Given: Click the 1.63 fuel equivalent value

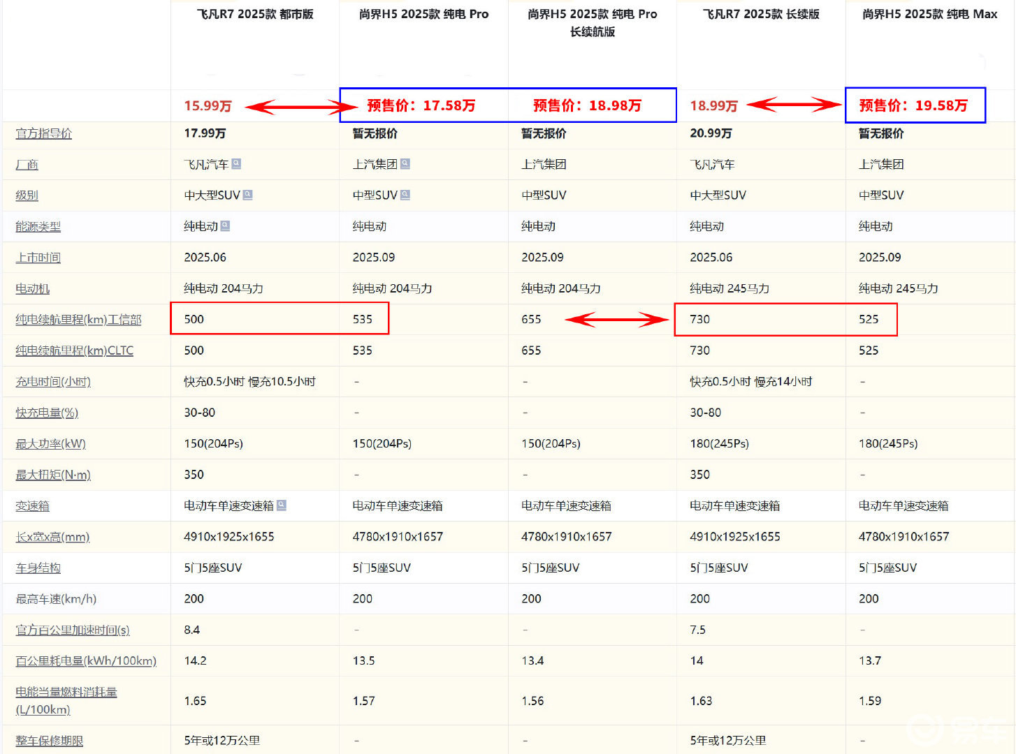Looking at the screenshot, I should pos(701,701).
